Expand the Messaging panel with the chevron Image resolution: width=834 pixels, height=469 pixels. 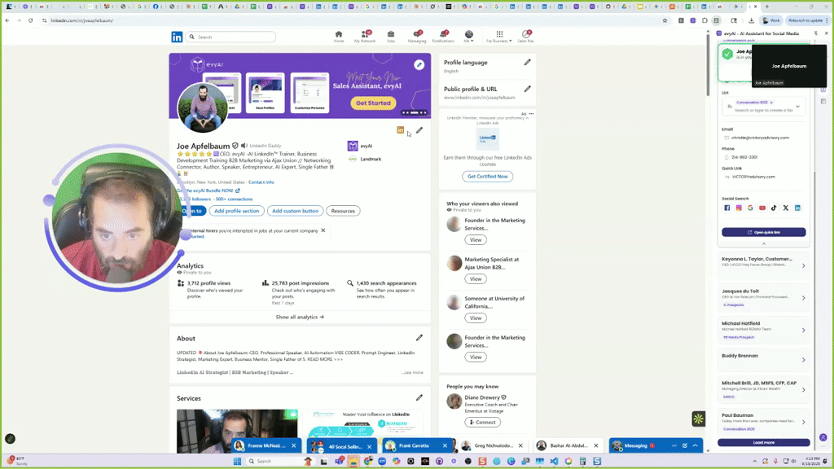coord(696,445)
